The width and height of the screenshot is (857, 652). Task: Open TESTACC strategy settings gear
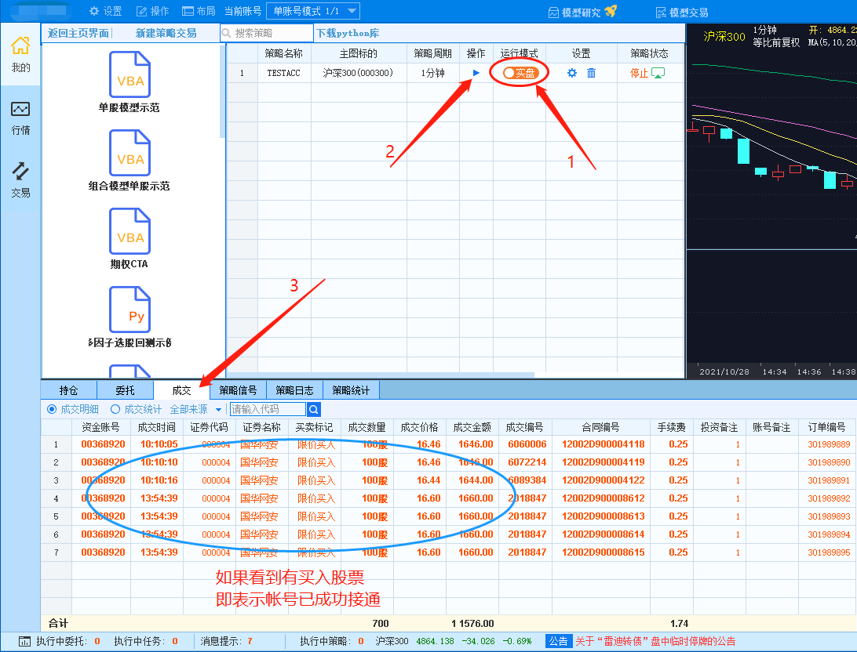[571, 73]
